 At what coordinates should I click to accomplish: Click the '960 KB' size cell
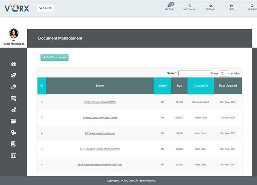pos(179,118)
